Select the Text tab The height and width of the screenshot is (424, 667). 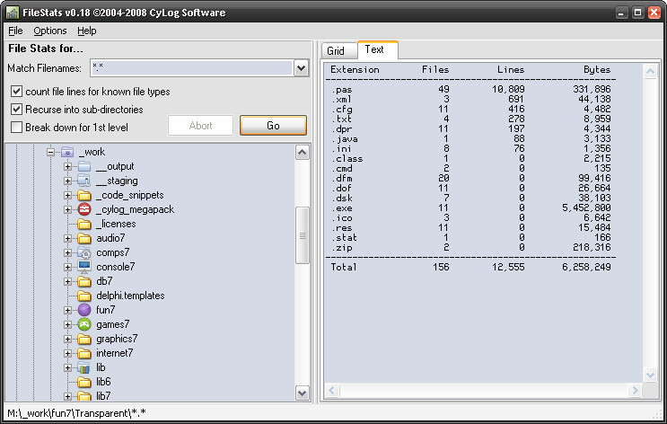(377, 49)
